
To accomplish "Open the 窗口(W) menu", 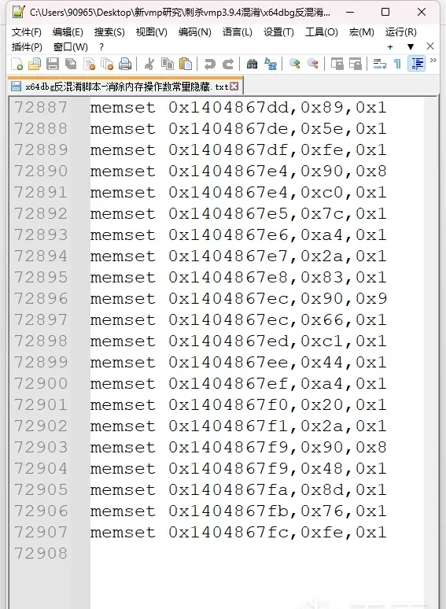I will [x=71, y=47].
